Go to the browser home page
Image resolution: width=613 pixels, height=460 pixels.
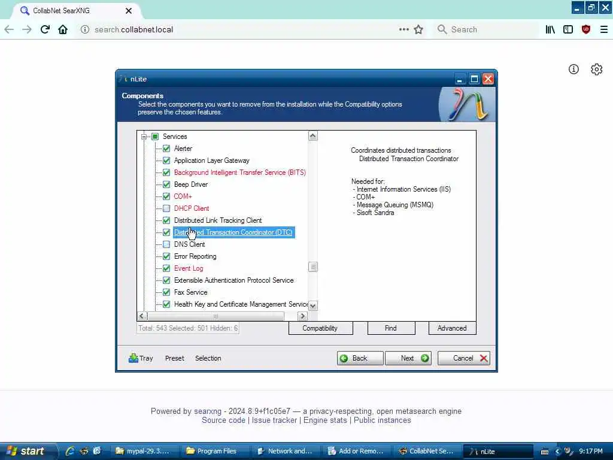[63, 30]
